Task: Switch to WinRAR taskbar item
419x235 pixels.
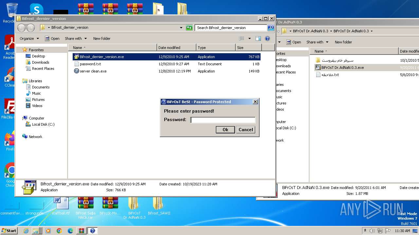Action: click(82, 231)
